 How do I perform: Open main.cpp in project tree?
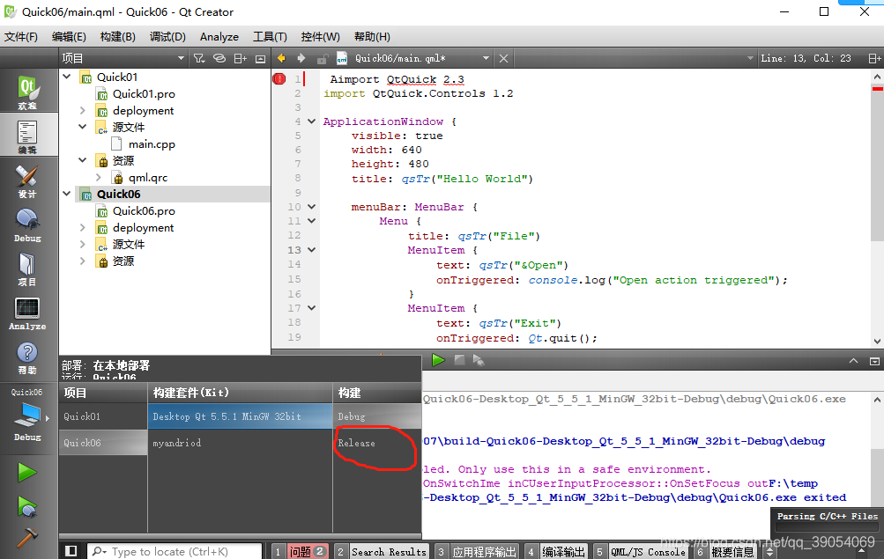(152, 144)
